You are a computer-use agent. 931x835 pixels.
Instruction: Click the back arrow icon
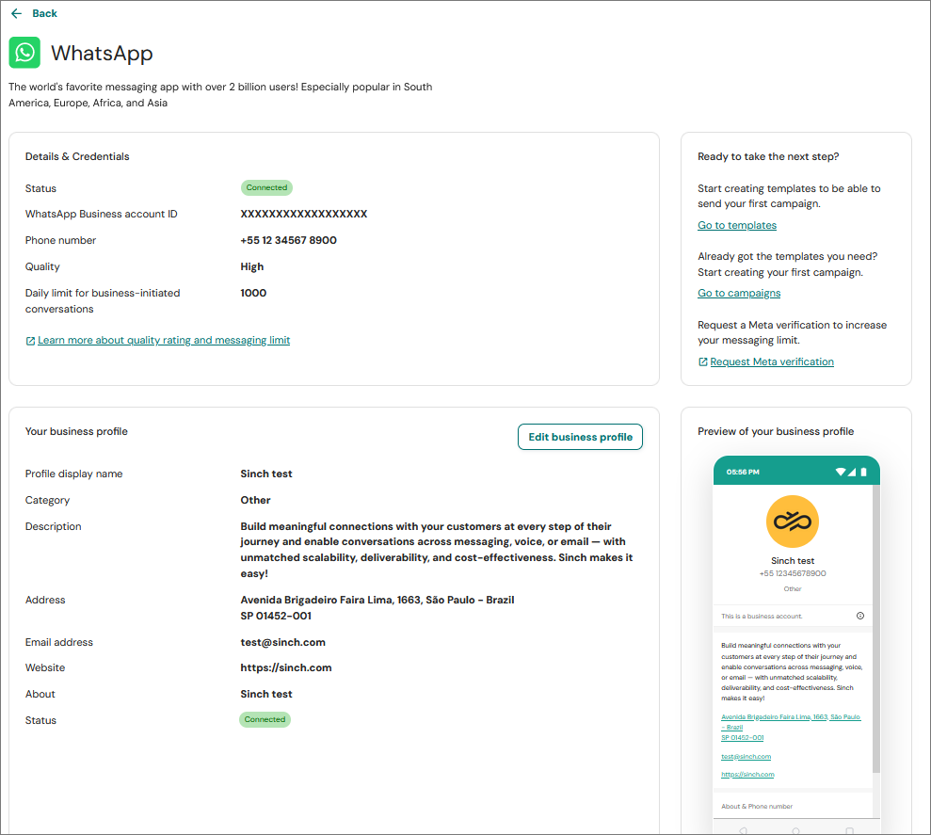tap(16, 13)
